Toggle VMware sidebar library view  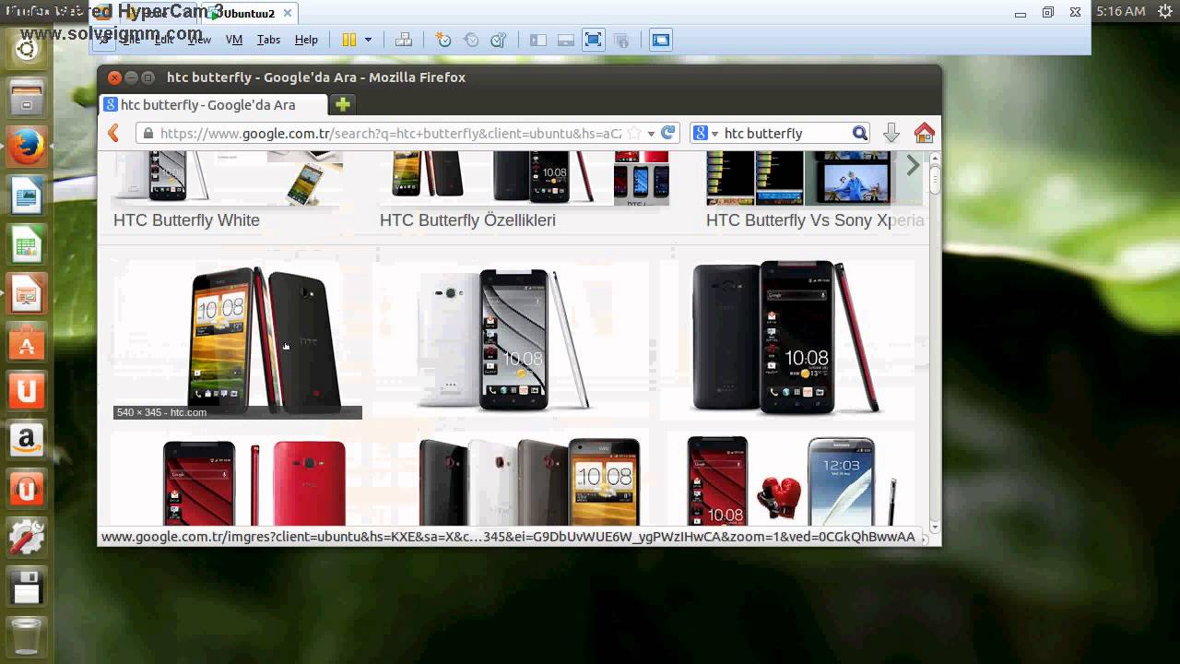click(538, 40)
